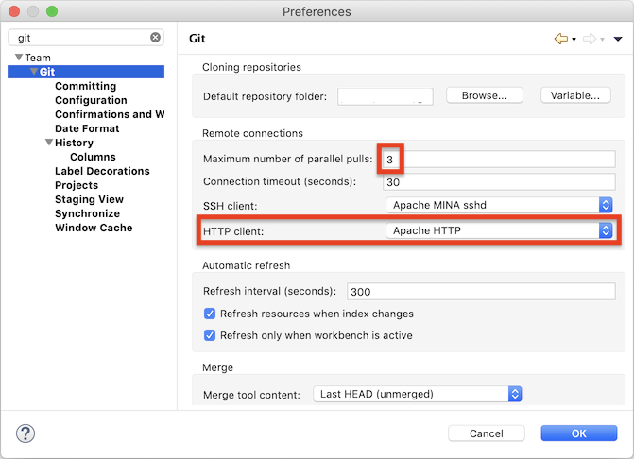This screenshot has height=459, width=634.
Task: Click Browse... for repository folder
Action: [x=485, y=95]
